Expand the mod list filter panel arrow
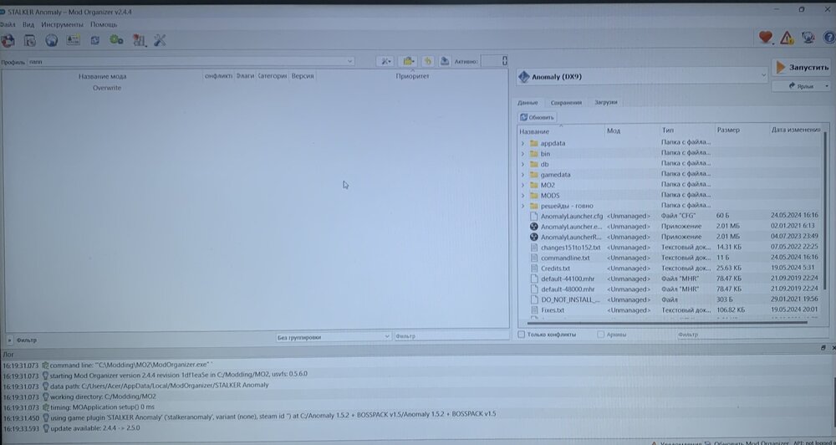The height and width of the screenshot is (445, 836). pyautogui.click(x=9, y=340)
